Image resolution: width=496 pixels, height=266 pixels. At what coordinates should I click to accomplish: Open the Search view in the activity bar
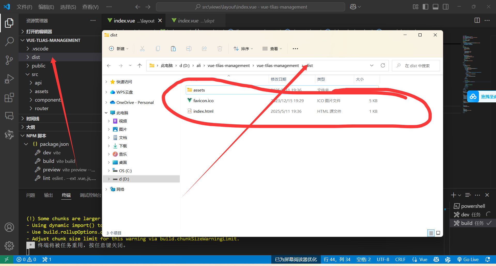pyautogui.click(x=9, y=41)
